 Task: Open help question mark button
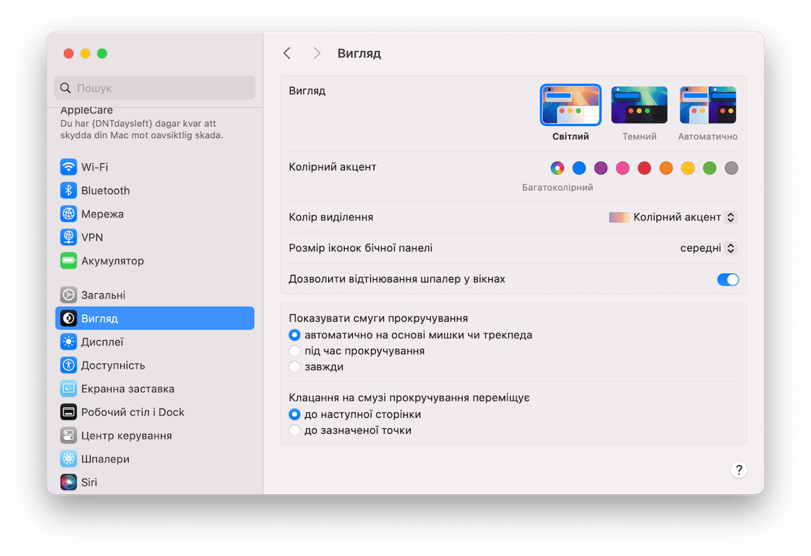[738, 469]
